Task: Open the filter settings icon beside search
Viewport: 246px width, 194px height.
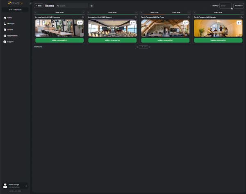Action: [x=91, y=6]
